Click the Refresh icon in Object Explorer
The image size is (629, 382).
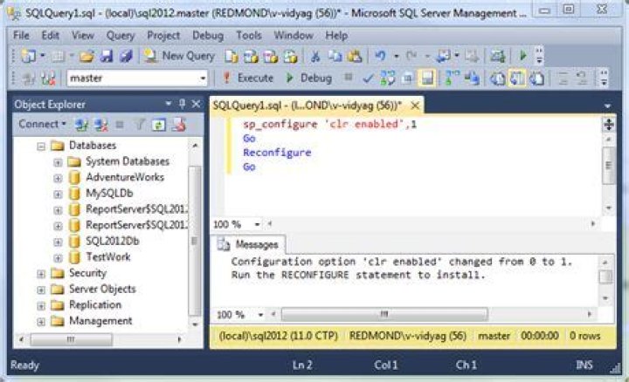[159, 125]
